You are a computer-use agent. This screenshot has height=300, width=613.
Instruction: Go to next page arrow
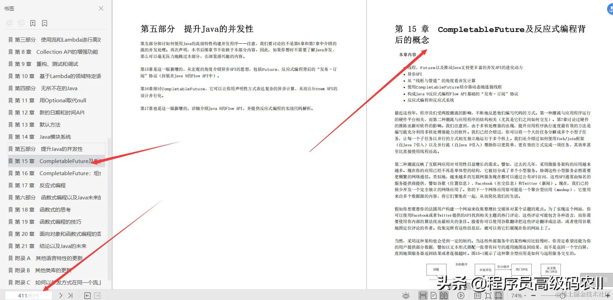point(61,295)
